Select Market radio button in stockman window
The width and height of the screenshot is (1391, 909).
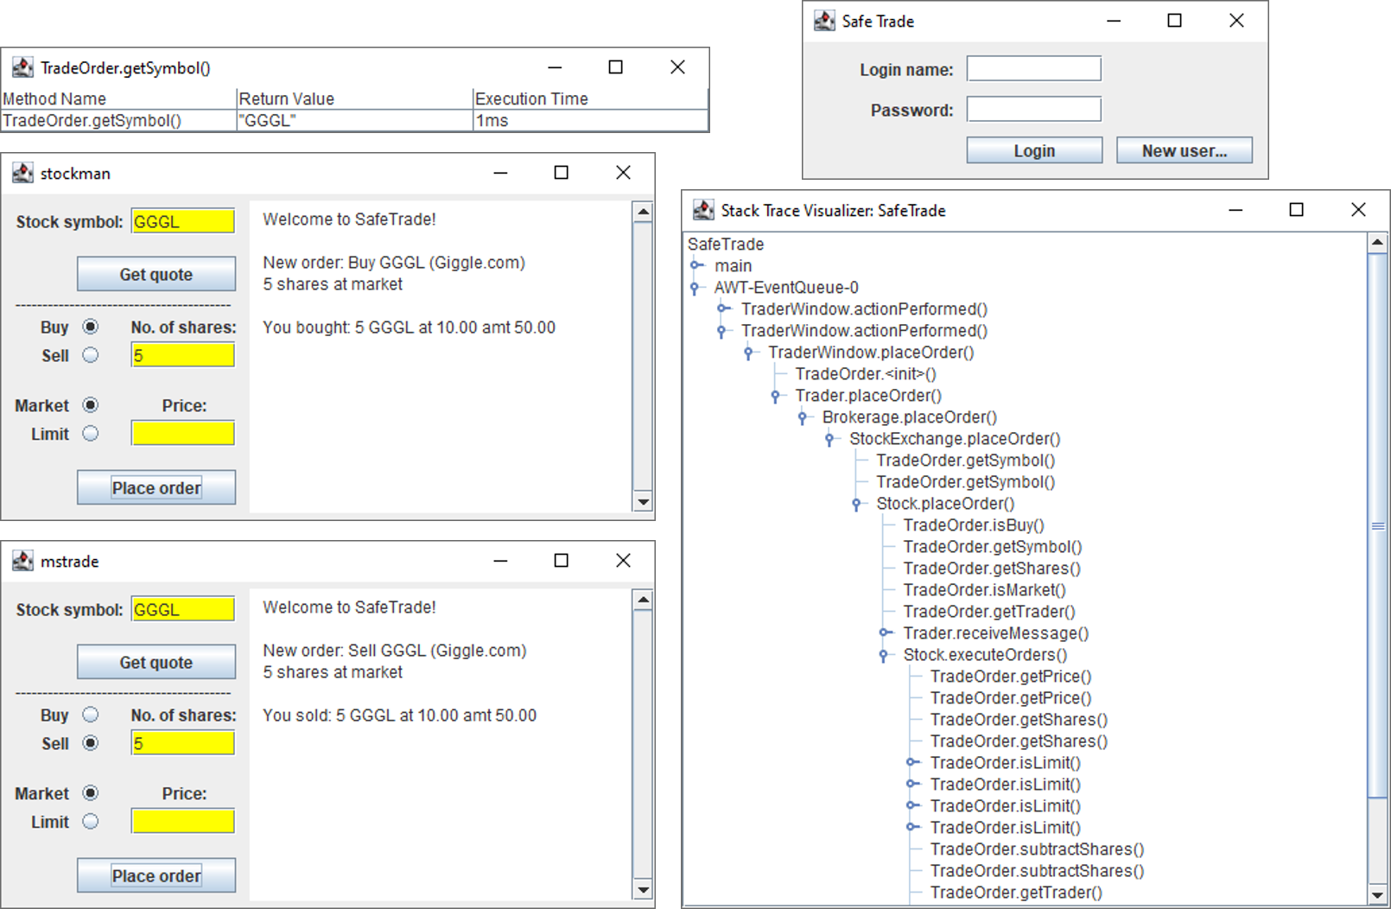tap(91, 405)
